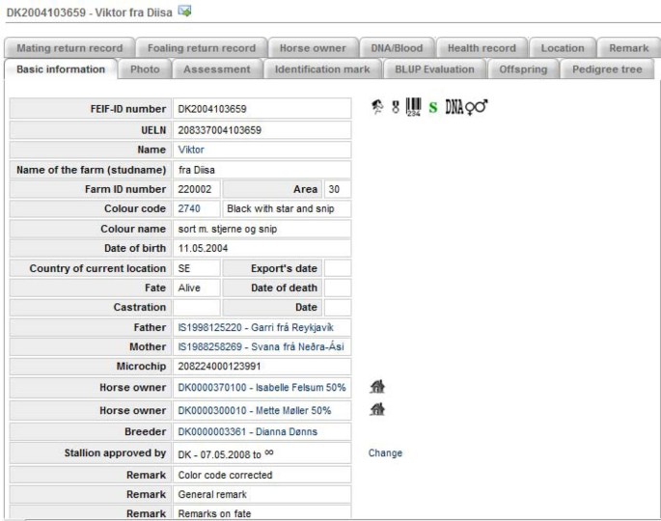Click the Microchip number field

click(261, 367)
